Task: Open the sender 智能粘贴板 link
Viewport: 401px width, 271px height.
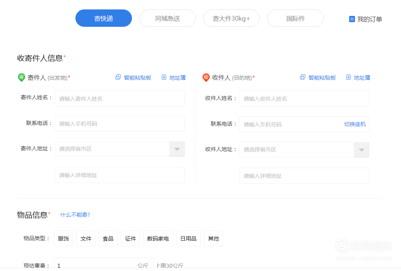Action: [x=138, y=78]
